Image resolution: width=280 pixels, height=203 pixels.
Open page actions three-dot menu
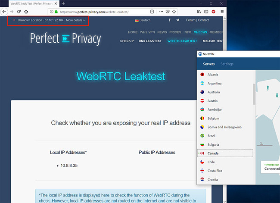pyautogui.click(x=161, y=12)
